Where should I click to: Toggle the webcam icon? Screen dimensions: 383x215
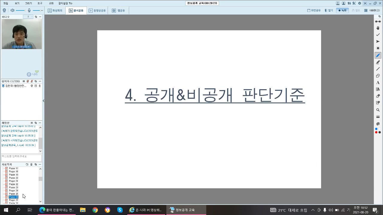click(x=4, y=10)
